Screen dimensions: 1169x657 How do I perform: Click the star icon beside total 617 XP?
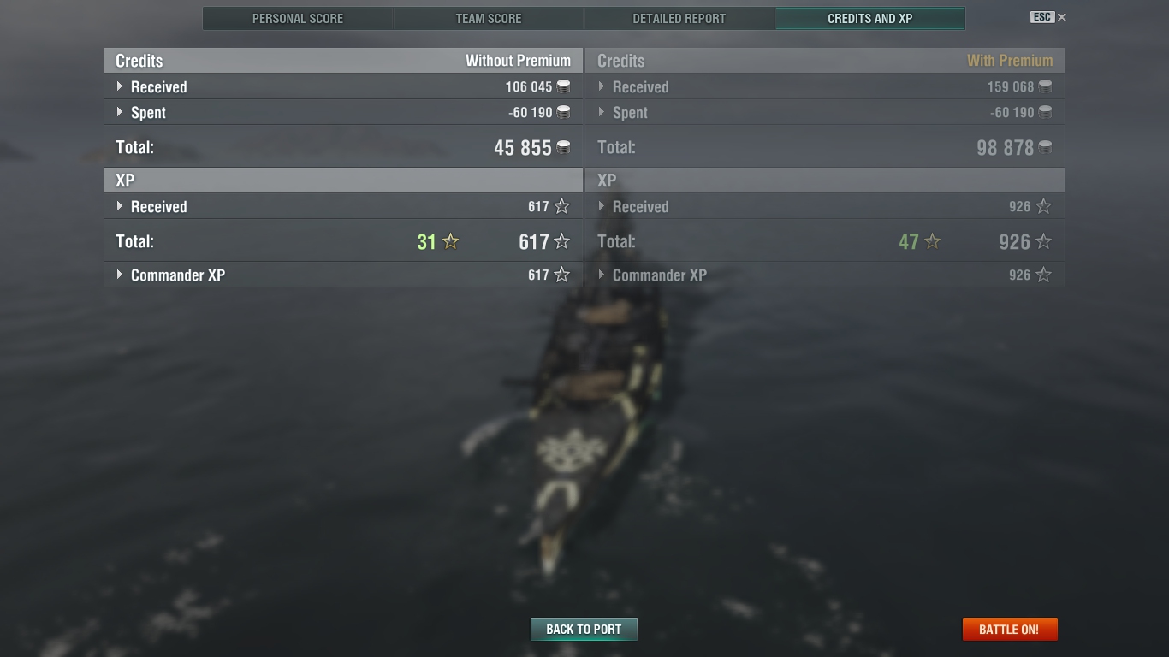pos(561,241)
